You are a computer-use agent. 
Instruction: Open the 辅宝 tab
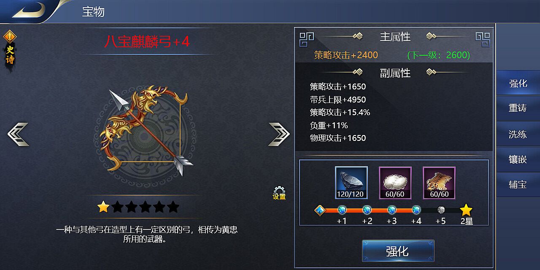518,185
